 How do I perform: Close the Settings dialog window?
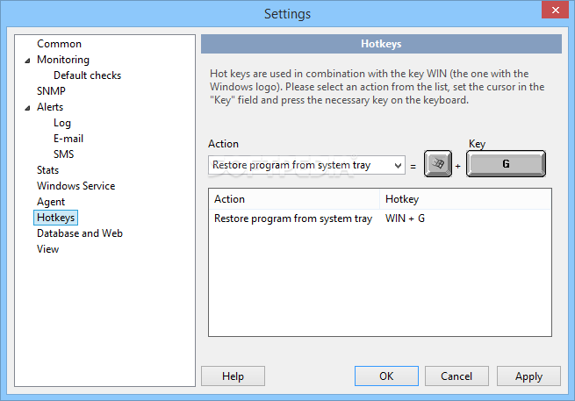pyautogui.click(x=555, y=10)
